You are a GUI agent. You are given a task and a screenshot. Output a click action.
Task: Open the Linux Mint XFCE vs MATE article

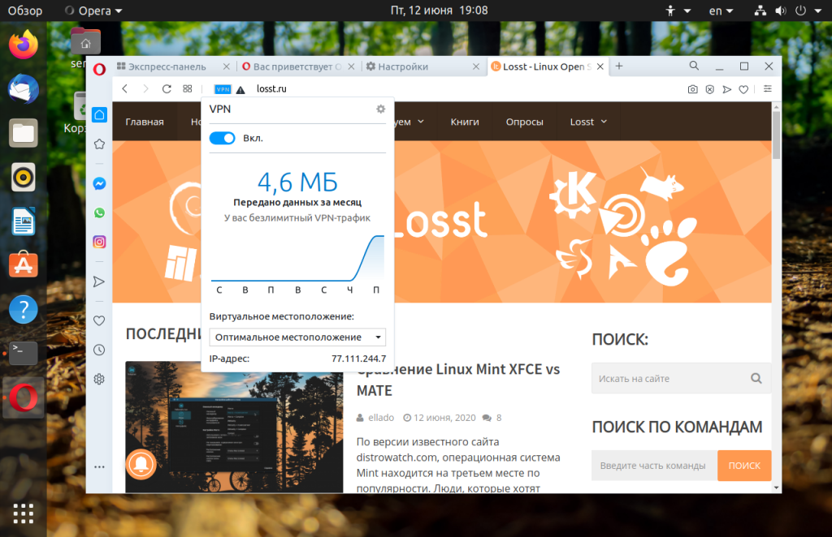coord(458,380)
